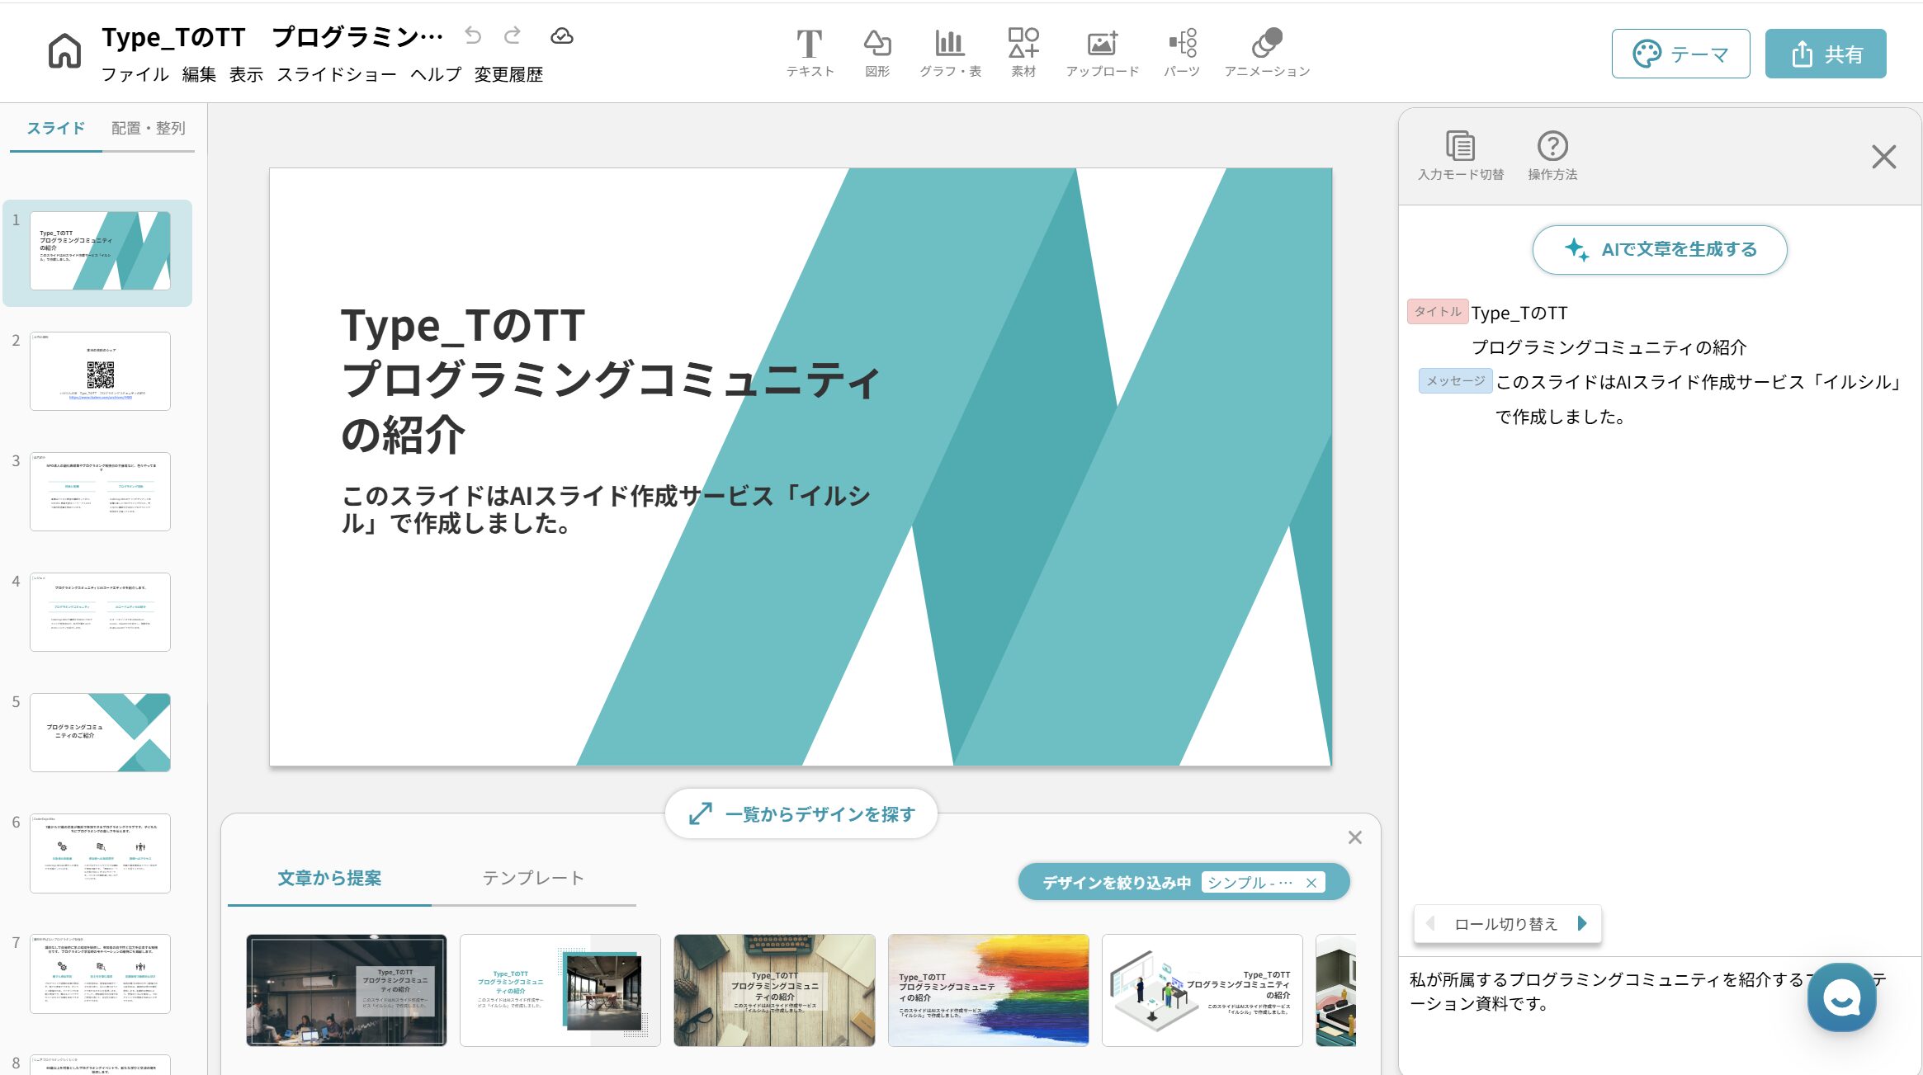1923x1075 pixels.
Task: Open the パーツ parts tool
Action: coord(1182,53)
